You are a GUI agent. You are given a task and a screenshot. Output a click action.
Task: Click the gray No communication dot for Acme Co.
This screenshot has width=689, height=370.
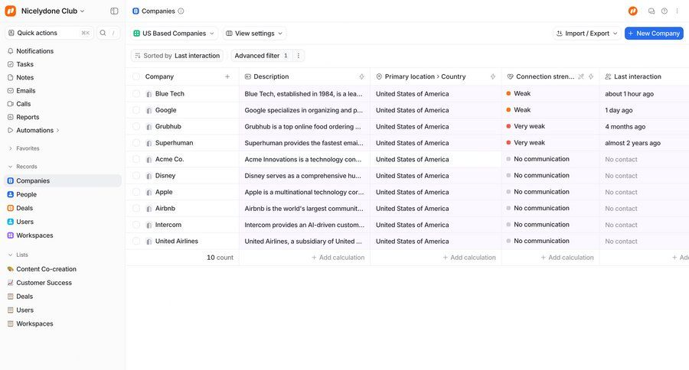[508, 159]
